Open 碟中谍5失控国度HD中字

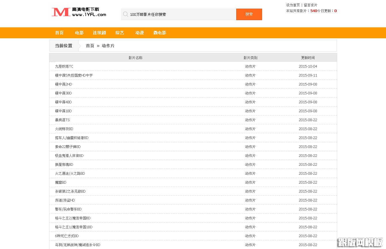pyautogui.click(x=74, y=75)
